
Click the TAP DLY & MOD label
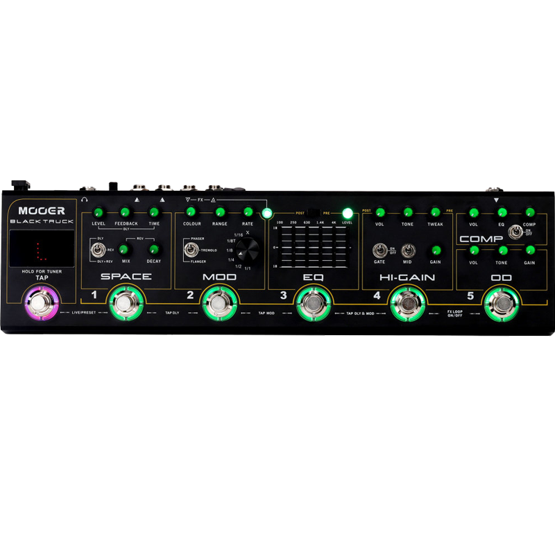click(360, 314)
